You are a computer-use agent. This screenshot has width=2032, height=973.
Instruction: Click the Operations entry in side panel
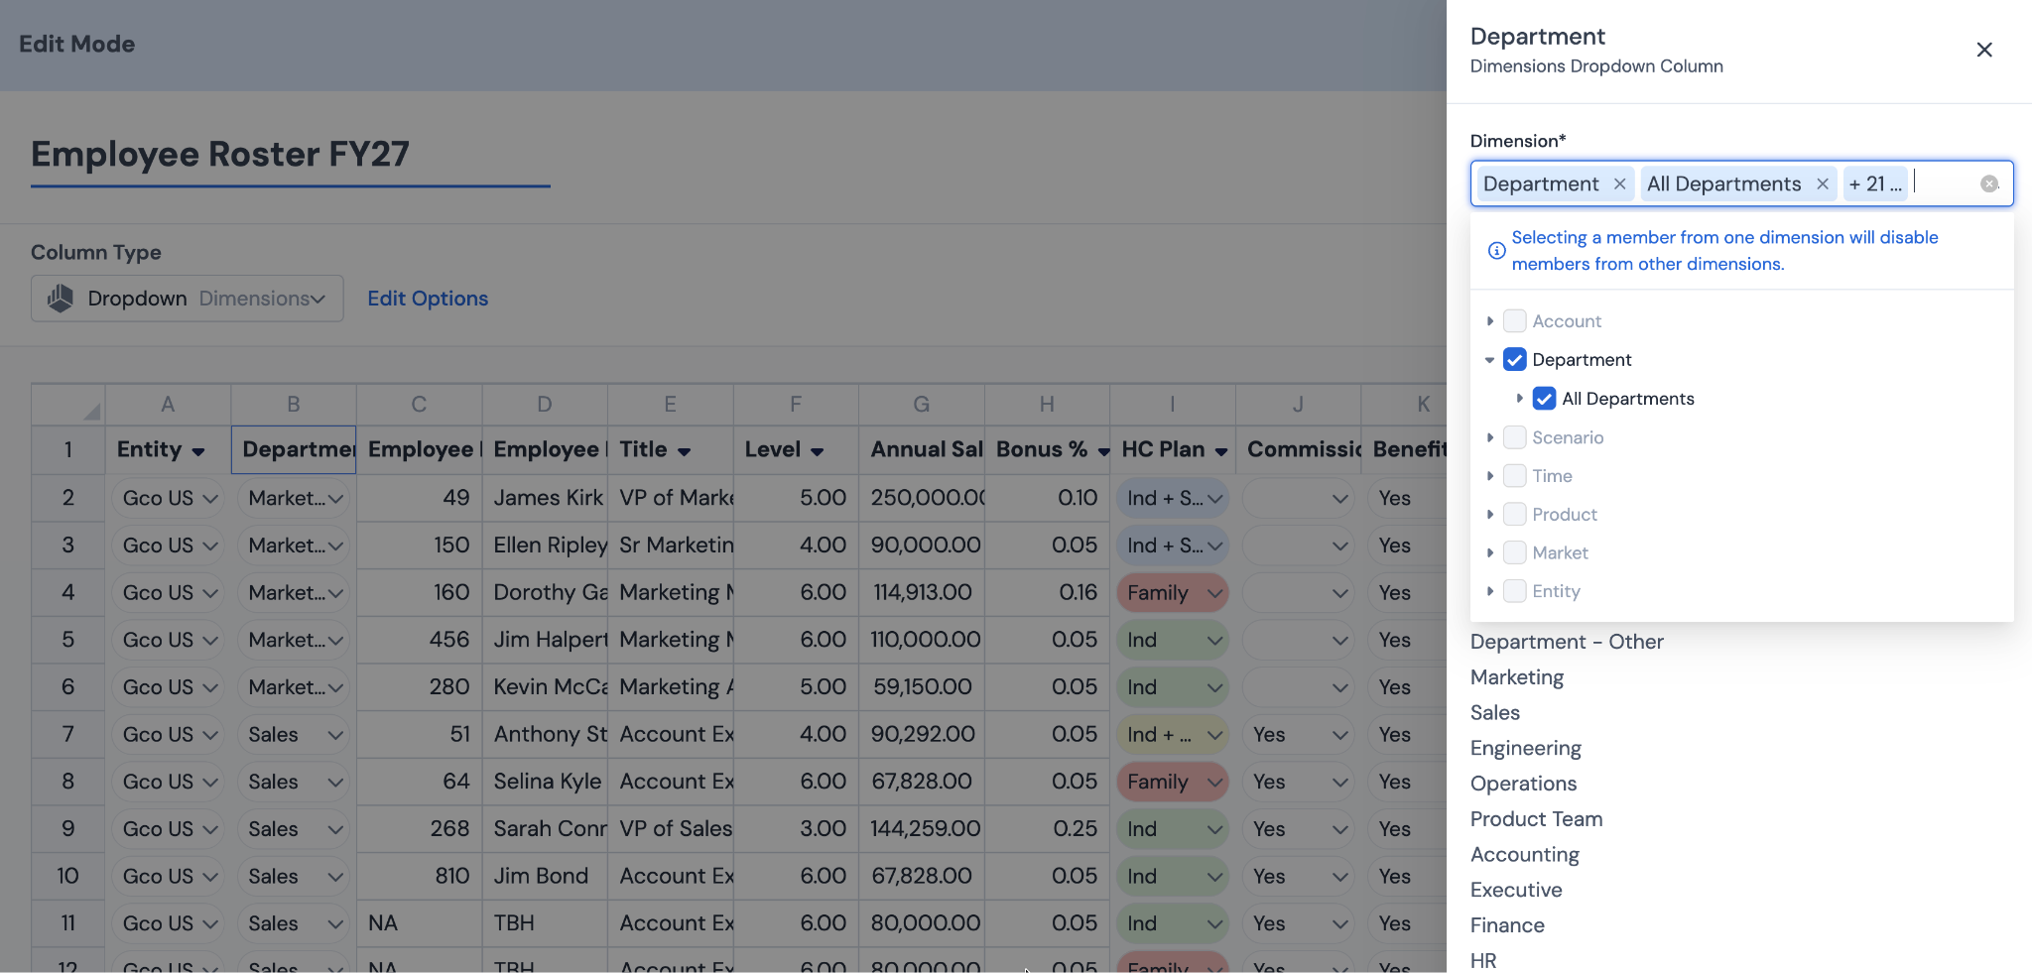[1524, 784]
